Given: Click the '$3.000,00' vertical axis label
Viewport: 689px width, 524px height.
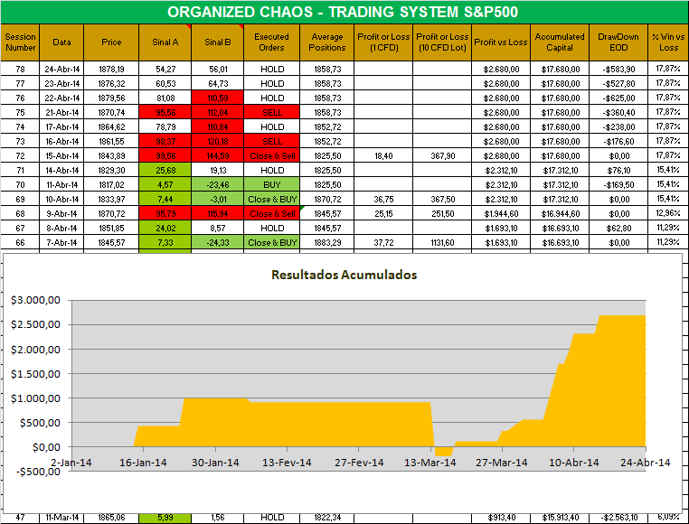Looking at the screenshot, I should (35, 301).
